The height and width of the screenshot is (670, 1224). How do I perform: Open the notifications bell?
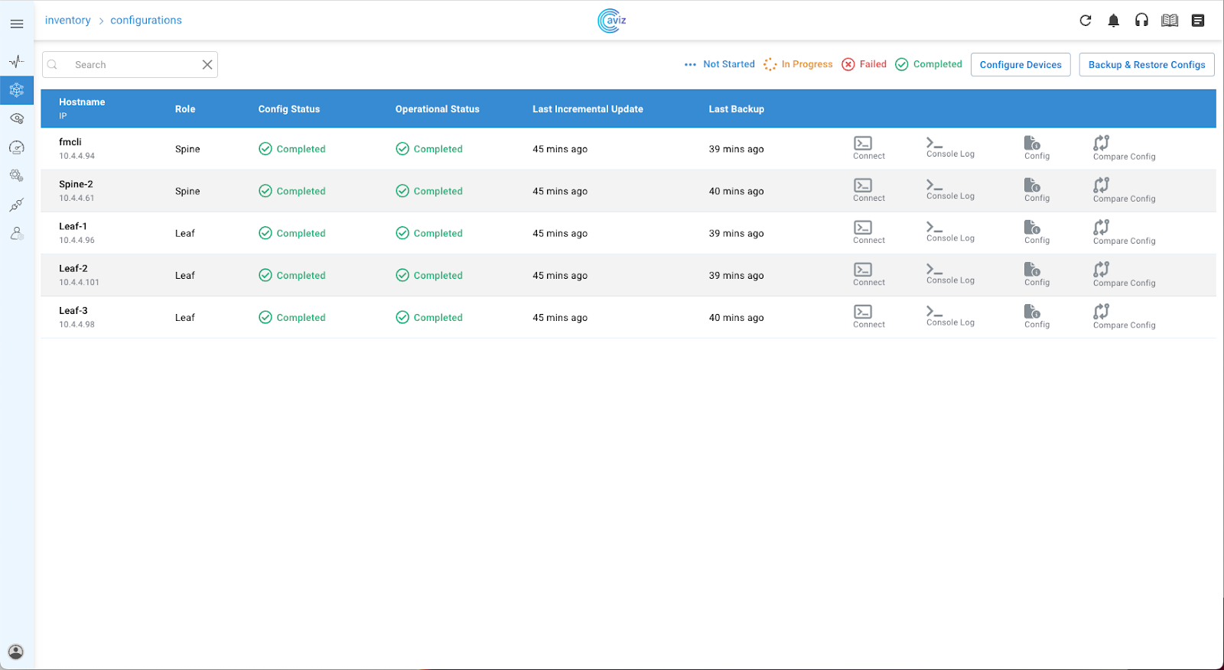click(1114, 21)
